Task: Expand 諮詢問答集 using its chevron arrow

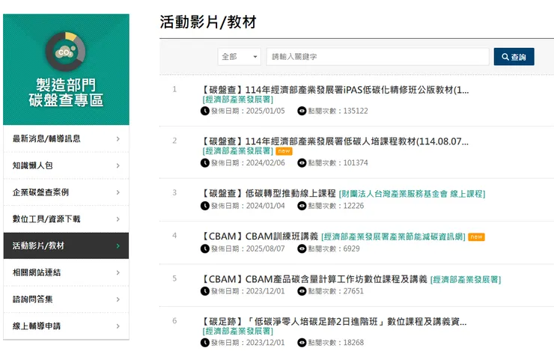Action: click(x=118, y=299)
